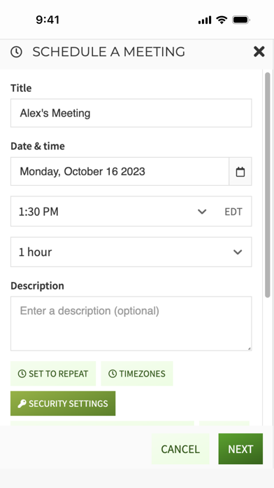The height and width of the screenshot is (488, 274).
Task: Click the clock icon beside Schedule a Meeting
Action: click(16, 52)
